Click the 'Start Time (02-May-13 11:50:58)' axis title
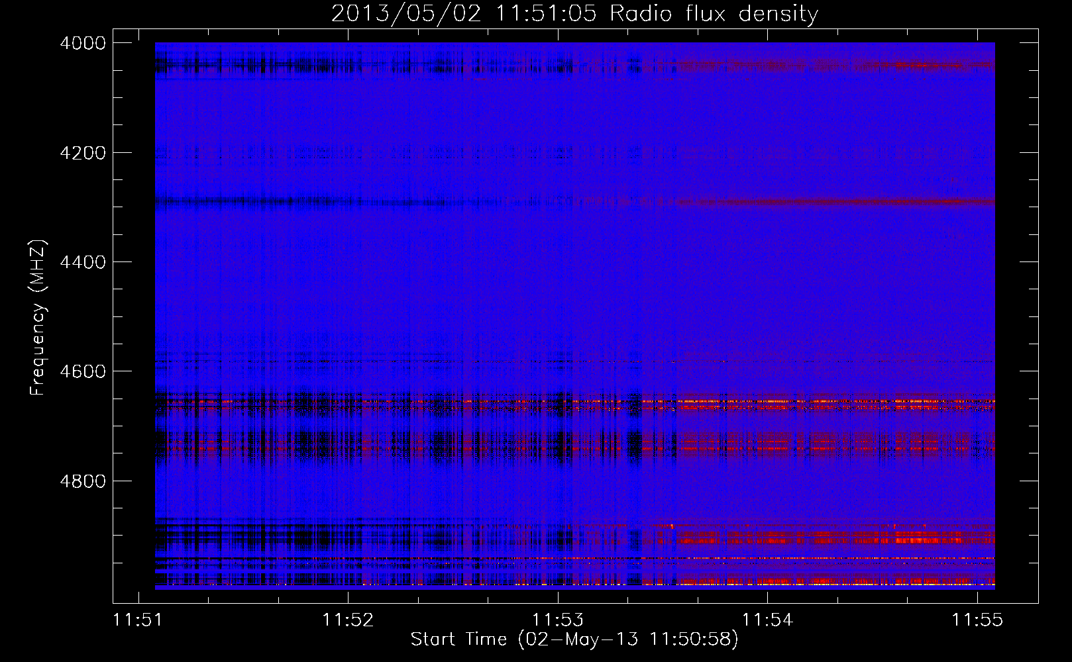 pos(574,639)
